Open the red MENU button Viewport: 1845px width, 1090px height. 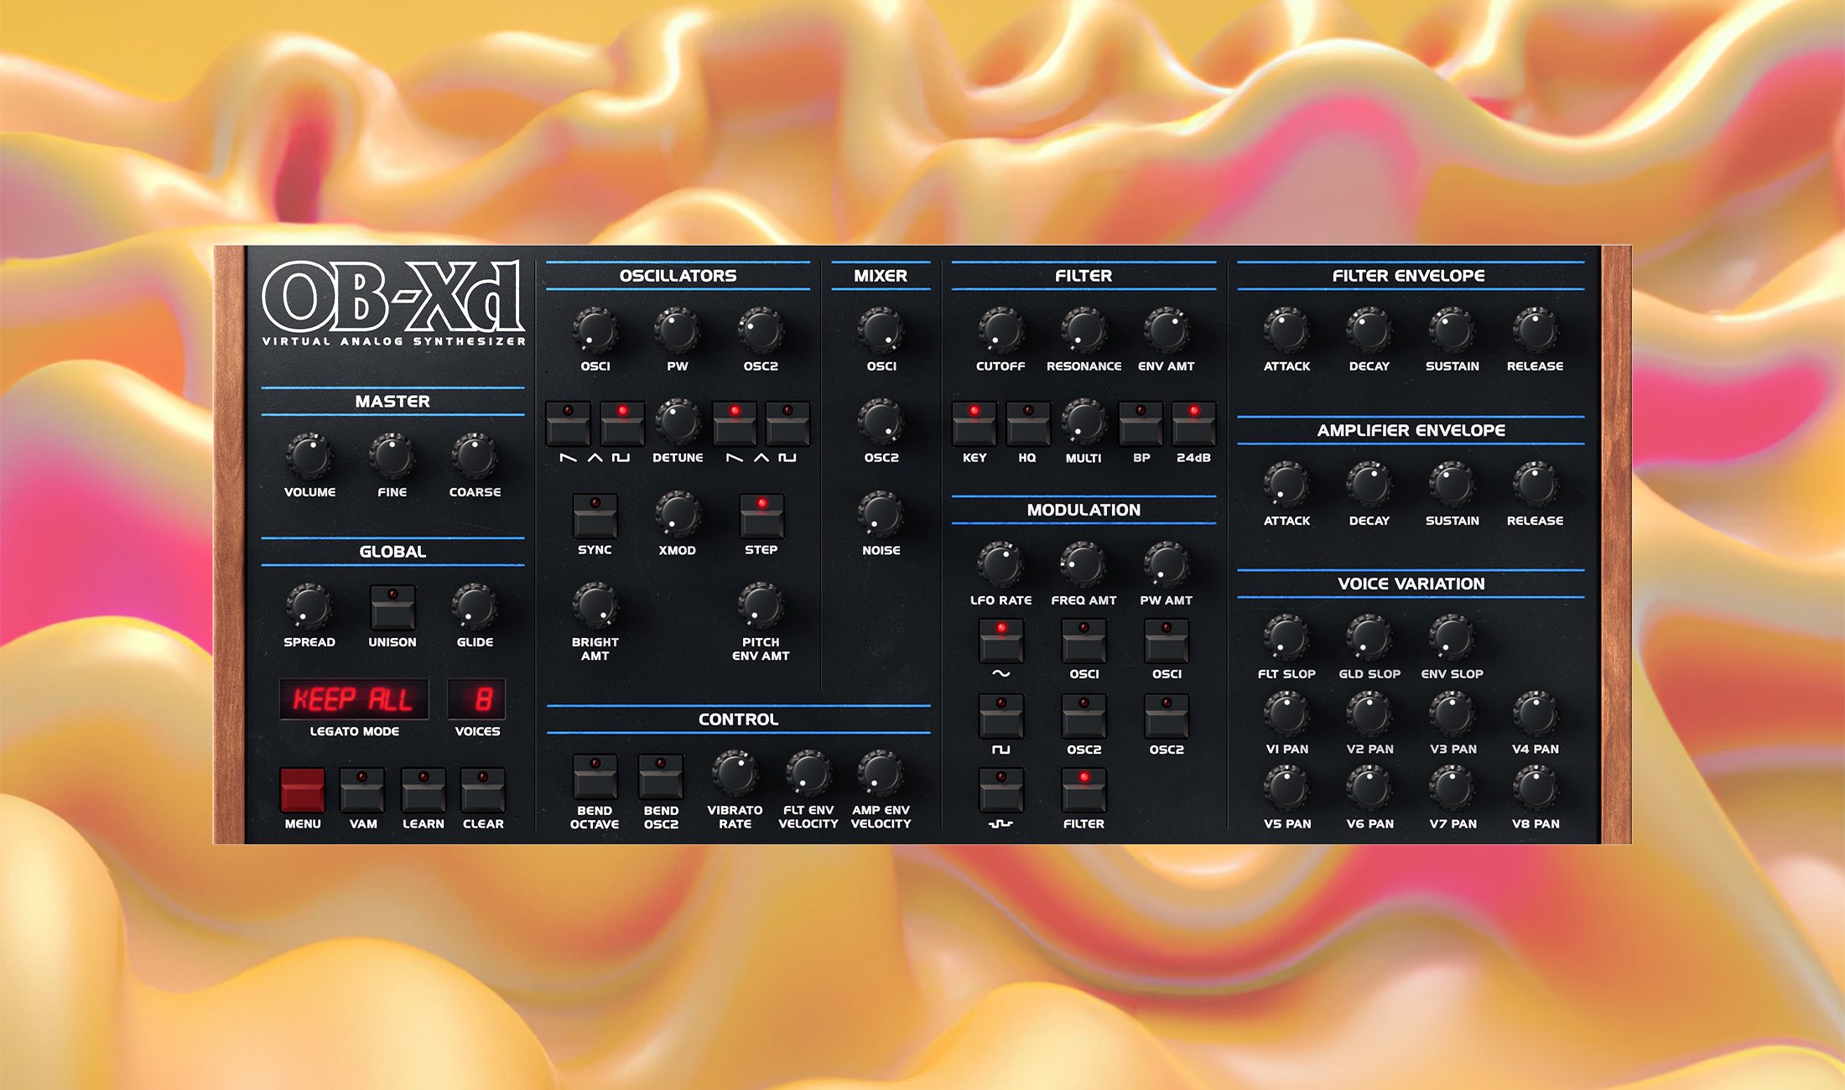coord(303,788)
